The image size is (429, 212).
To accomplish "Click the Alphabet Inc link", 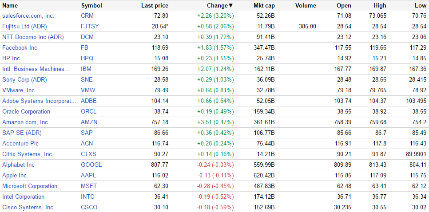I will coord(18,165).
